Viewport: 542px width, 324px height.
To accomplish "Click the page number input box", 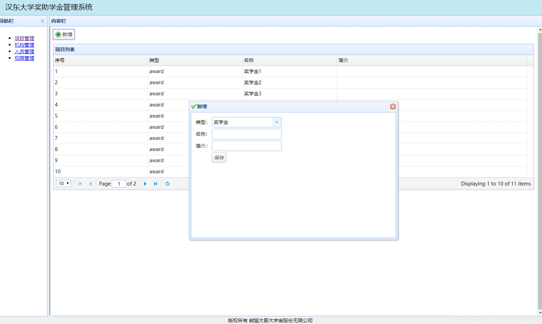I will (119, 184).
